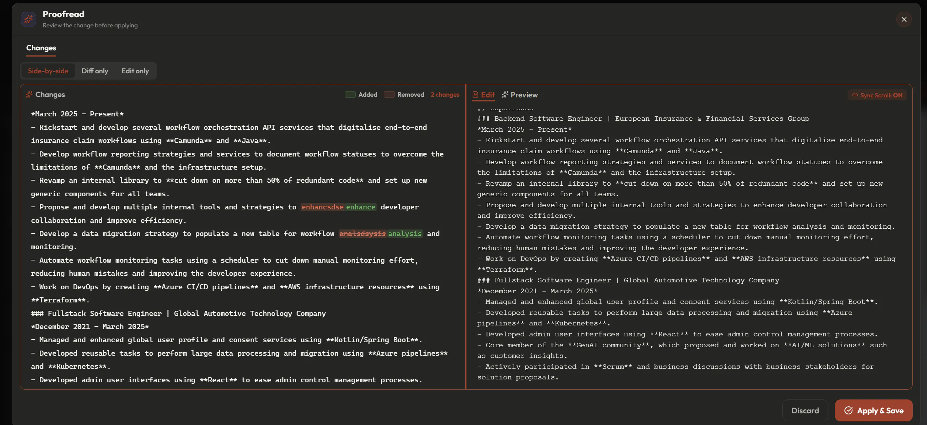Switch to the Edit tab
Image resolution: width=927 pixels, height=425 pixels.
[484, 95]
